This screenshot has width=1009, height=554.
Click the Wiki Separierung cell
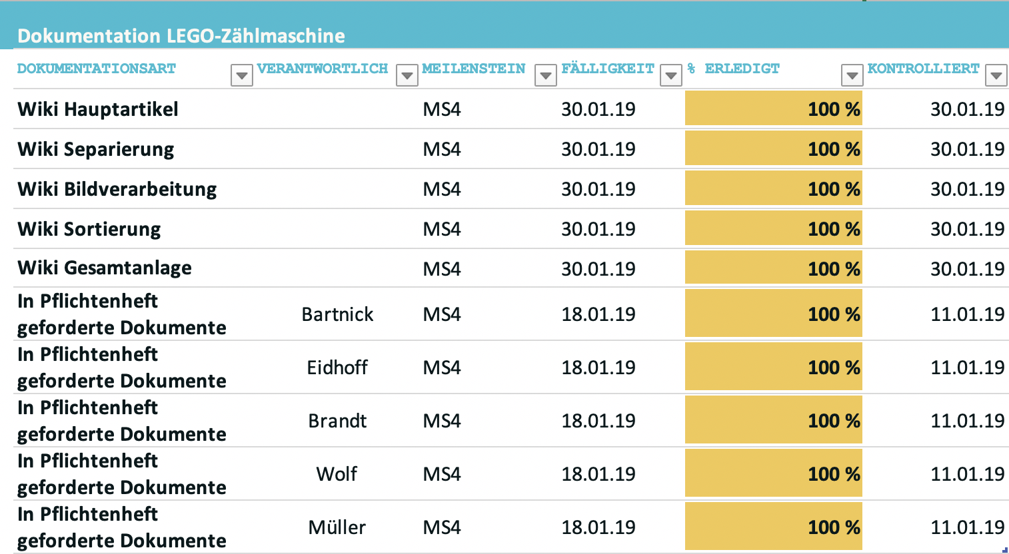pos(96,149)
